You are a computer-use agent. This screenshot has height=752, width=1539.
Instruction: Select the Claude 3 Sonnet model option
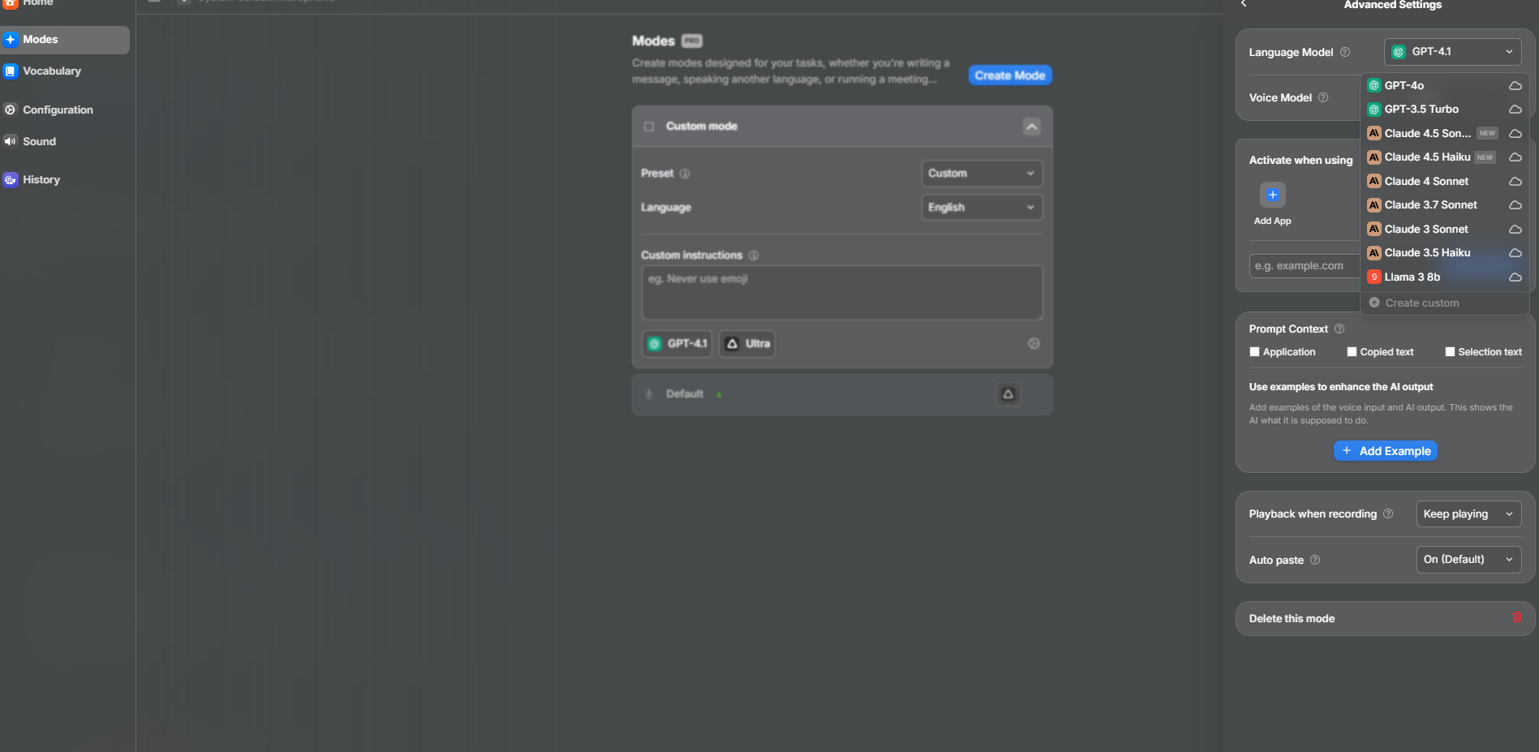pos(1444,229)
